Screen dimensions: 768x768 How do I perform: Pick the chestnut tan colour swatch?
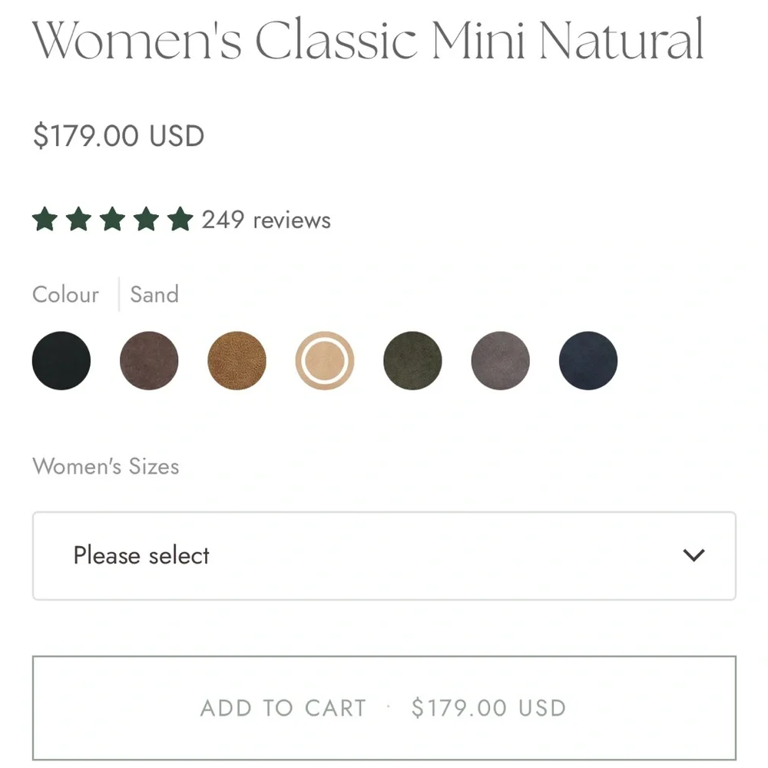(x=237, y=360)
